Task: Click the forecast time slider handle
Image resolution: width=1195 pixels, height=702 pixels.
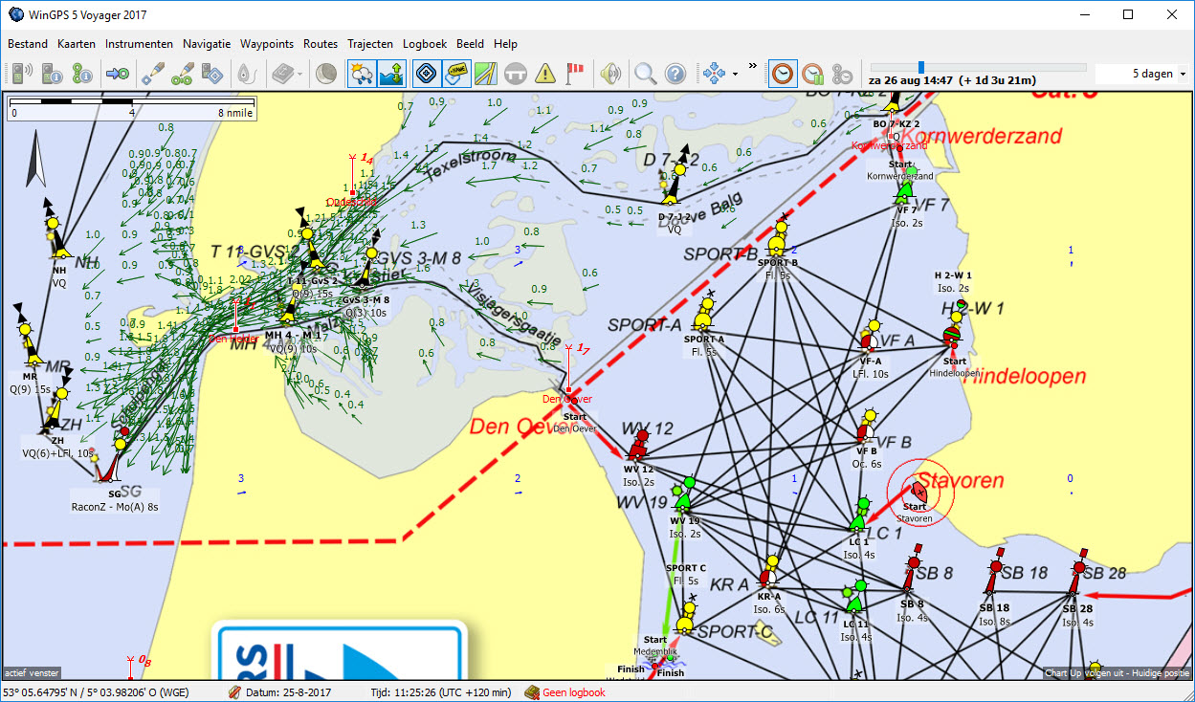Action: [920, 67]
